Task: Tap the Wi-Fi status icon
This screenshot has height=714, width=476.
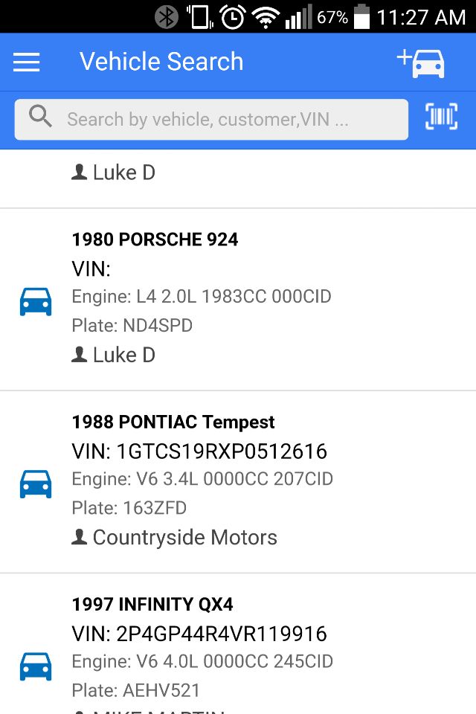Action: (x=266, y=17)
